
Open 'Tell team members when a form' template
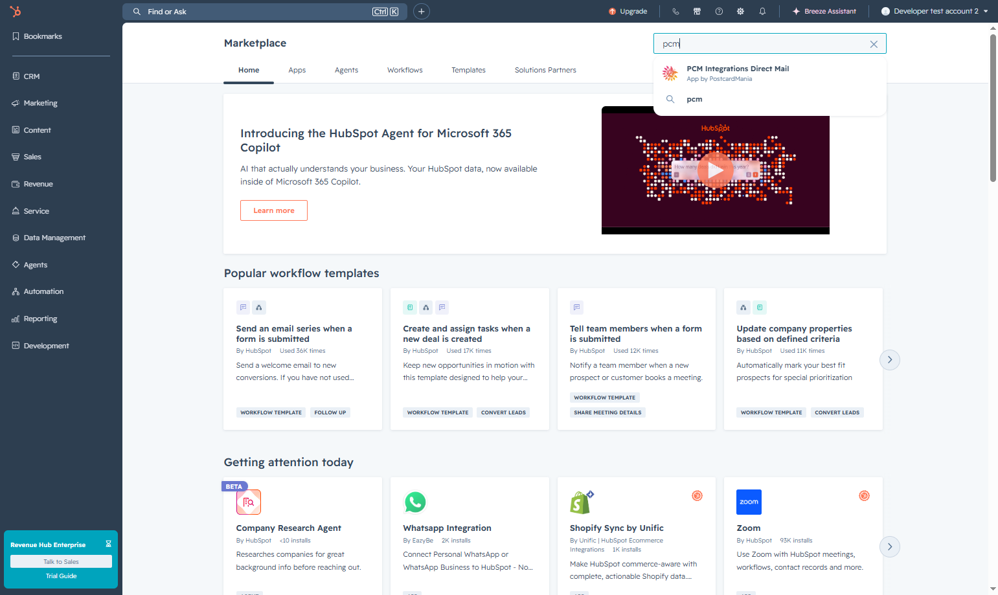pos(636,359)
